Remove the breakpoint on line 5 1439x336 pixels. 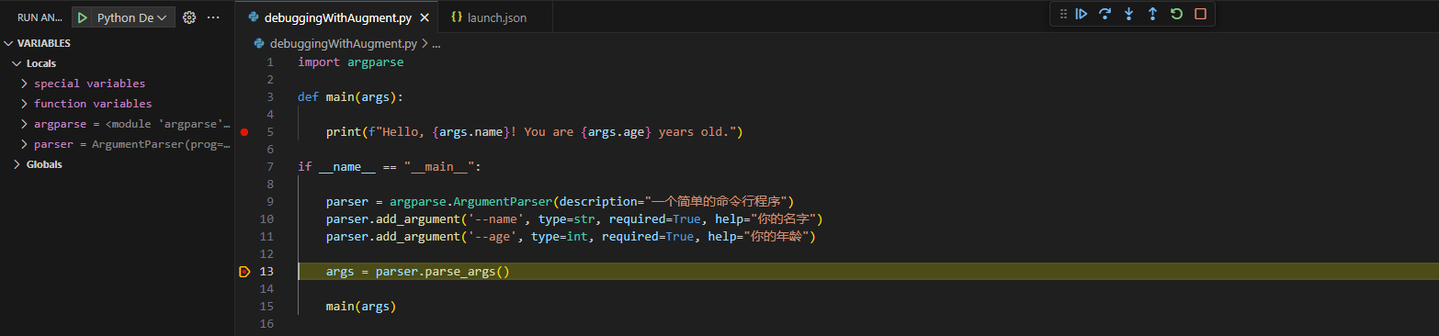point(244,132)
